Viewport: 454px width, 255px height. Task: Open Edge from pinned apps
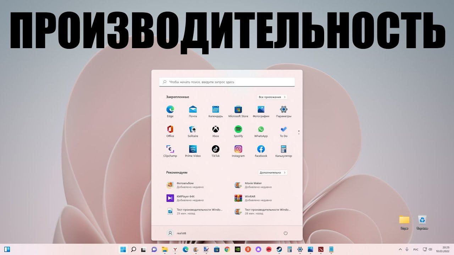pyautogui.click(x=170, y=111)
